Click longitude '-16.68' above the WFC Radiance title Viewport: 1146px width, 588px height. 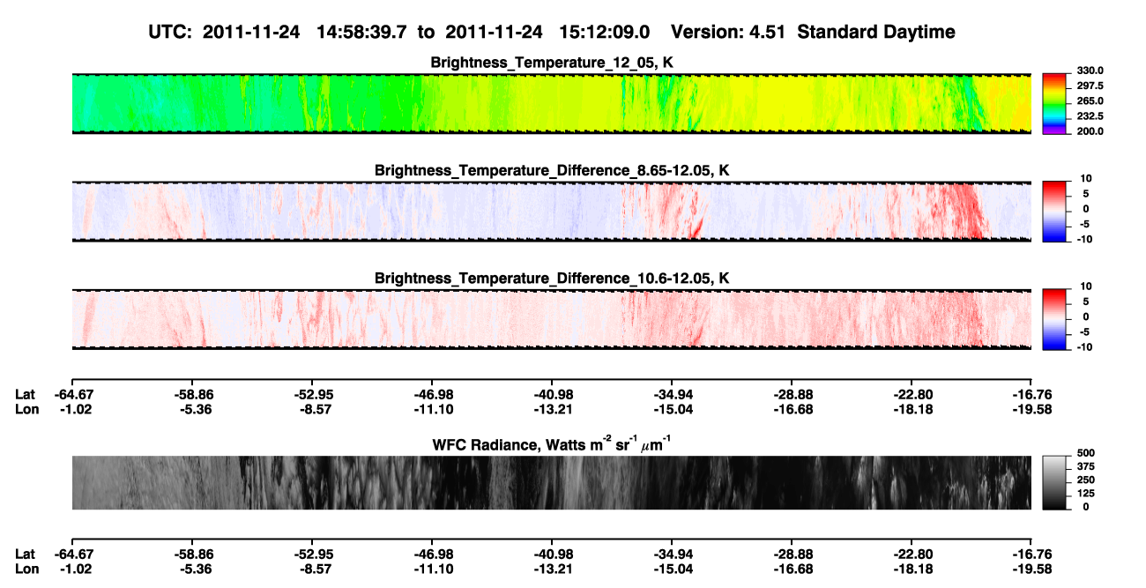pos(792,408)
